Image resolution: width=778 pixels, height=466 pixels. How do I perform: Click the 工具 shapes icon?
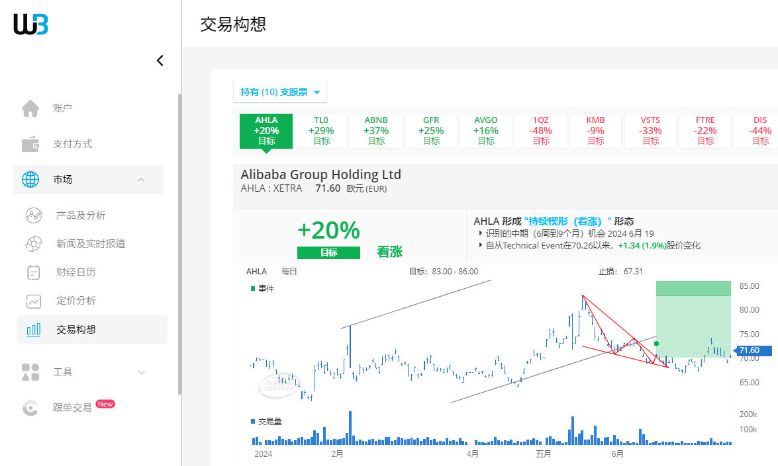tap(30, 372)
